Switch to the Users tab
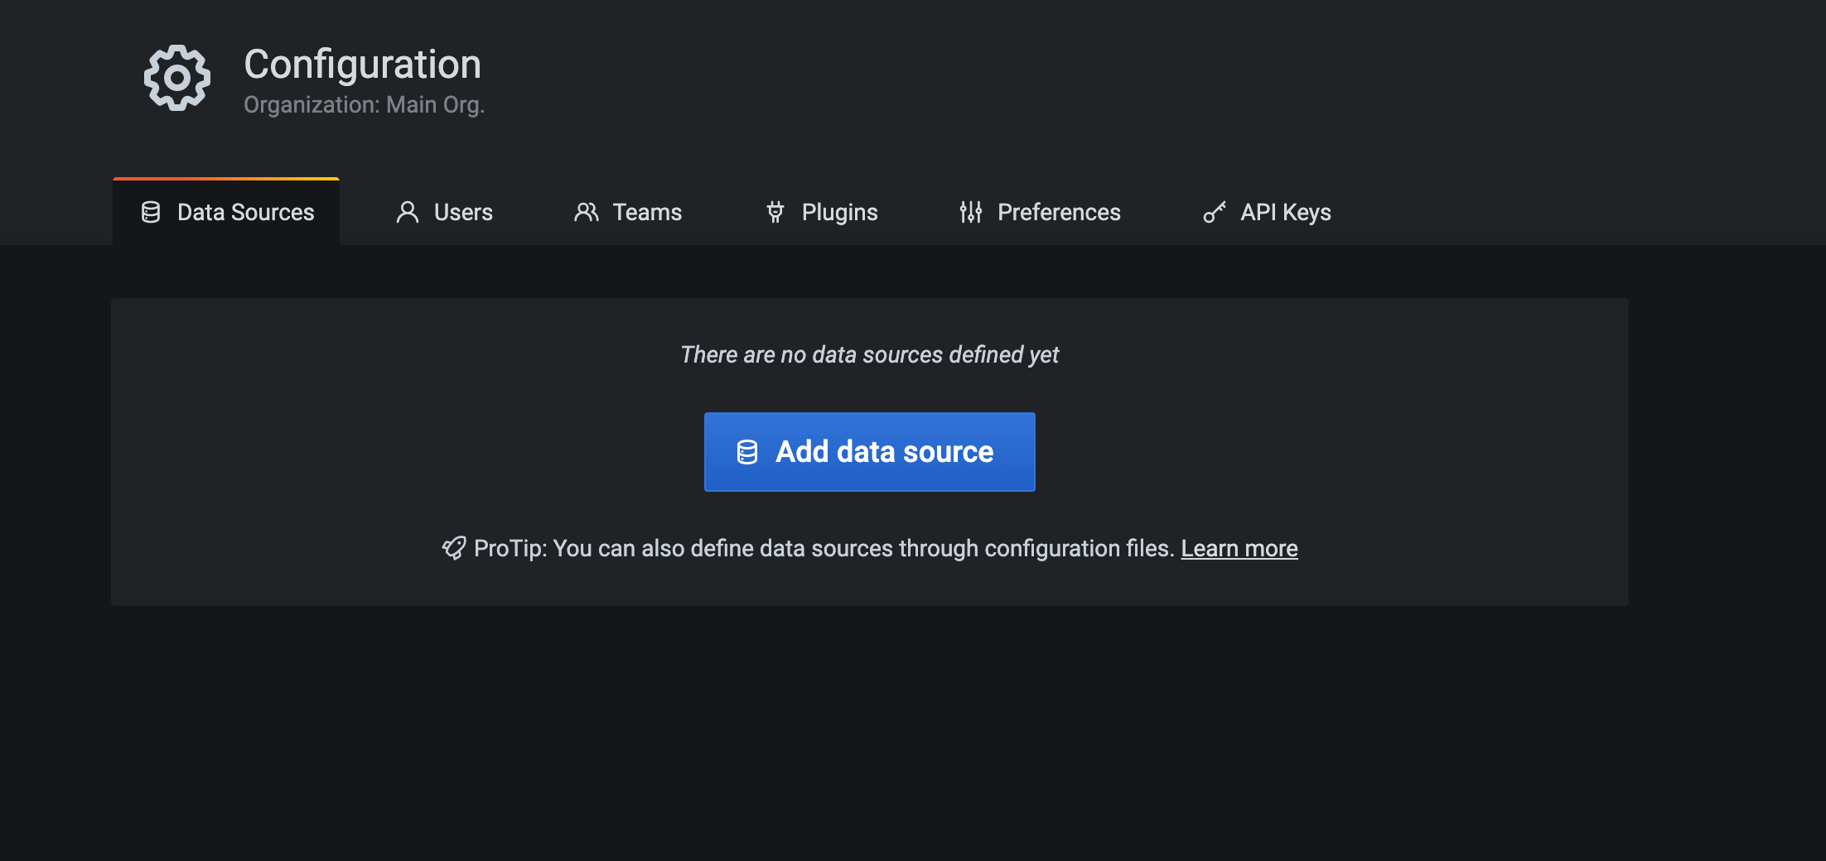1826x861 pixels. (462, 213)
